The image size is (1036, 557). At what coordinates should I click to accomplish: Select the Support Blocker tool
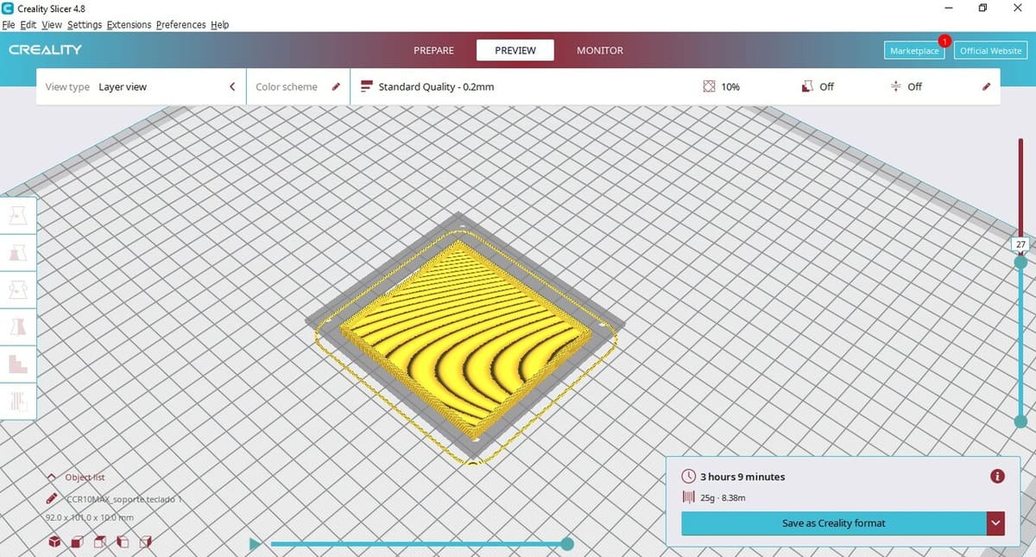18,400
